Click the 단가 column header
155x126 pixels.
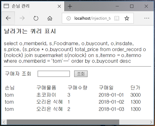click(135, 88)
